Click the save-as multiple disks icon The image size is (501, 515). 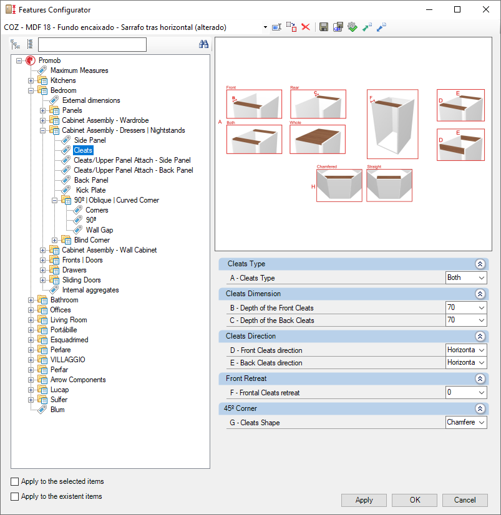click(x=338, y=27)
